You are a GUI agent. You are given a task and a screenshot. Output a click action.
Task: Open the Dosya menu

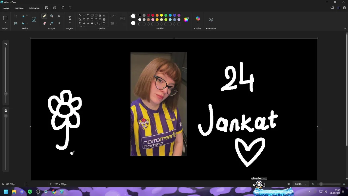click(x=6, y=8)
